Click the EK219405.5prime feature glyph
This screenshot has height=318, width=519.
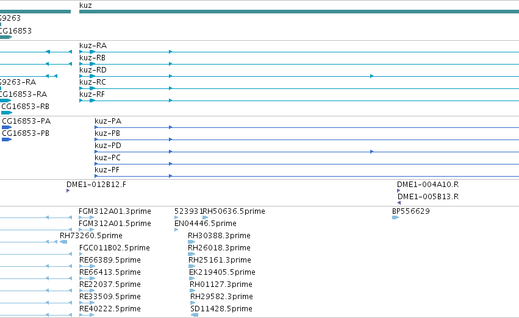pyautogui.click(x=191, y=278)
